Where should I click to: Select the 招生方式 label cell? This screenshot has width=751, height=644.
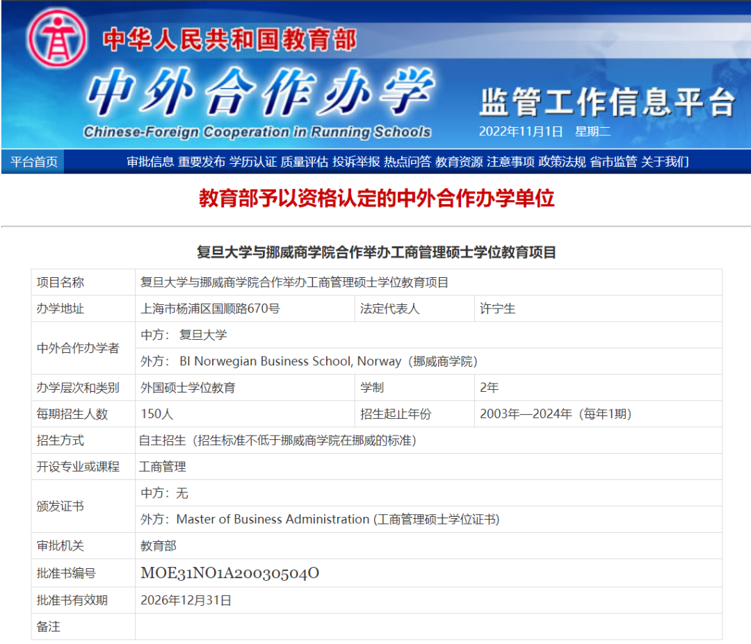coord(83,440)
